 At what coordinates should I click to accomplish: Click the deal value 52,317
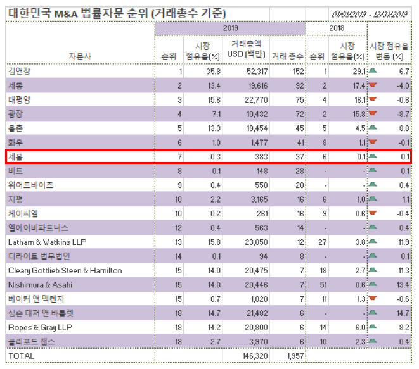coord(257,72)
